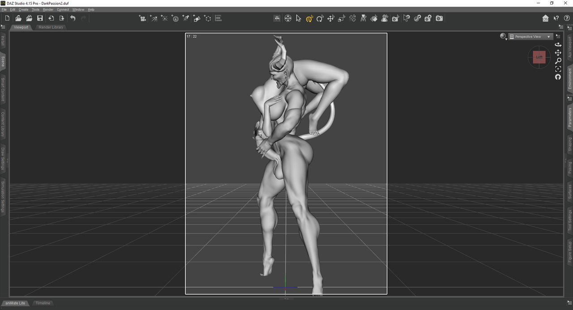
Task: Select the Rotate tool
Action: pyautogui.click(x=320, y=18)
